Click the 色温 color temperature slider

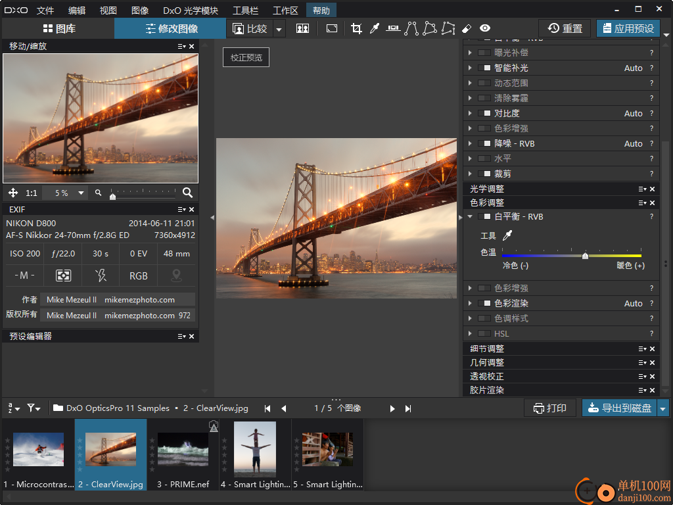572,255
